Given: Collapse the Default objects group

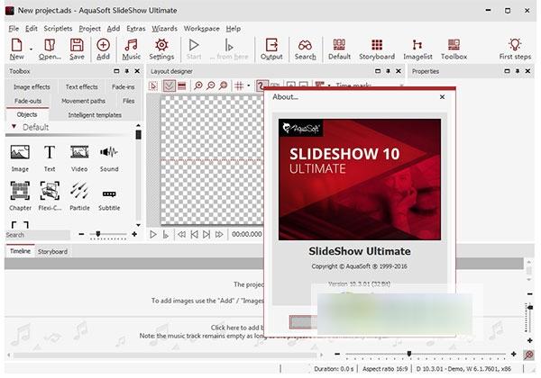Looking at the screenshot, I should 14,127.
